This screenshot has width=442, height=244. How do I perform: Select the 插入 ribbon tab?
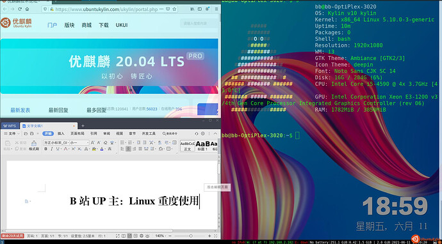(x=61, y=133)
